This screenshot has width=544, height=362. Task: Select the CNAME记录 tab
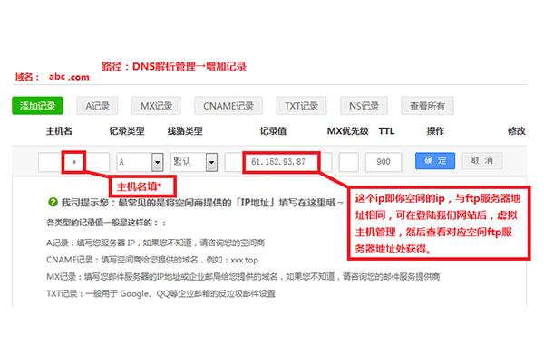tap(228, 106)
